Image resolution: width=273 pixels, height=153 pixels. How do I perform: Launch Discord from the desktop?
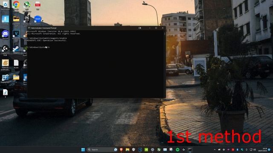(6, 35)
